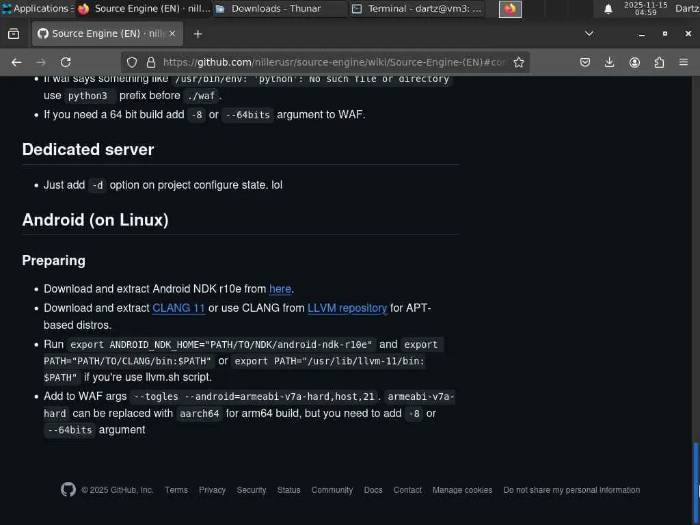Open a new browser tab
This screenshot has height=525, width=700.
pos(198,34)
